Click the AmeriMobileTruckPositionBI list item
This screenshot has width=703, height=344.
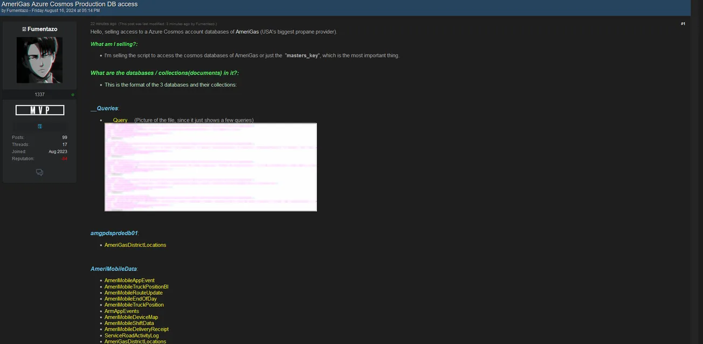136,287
